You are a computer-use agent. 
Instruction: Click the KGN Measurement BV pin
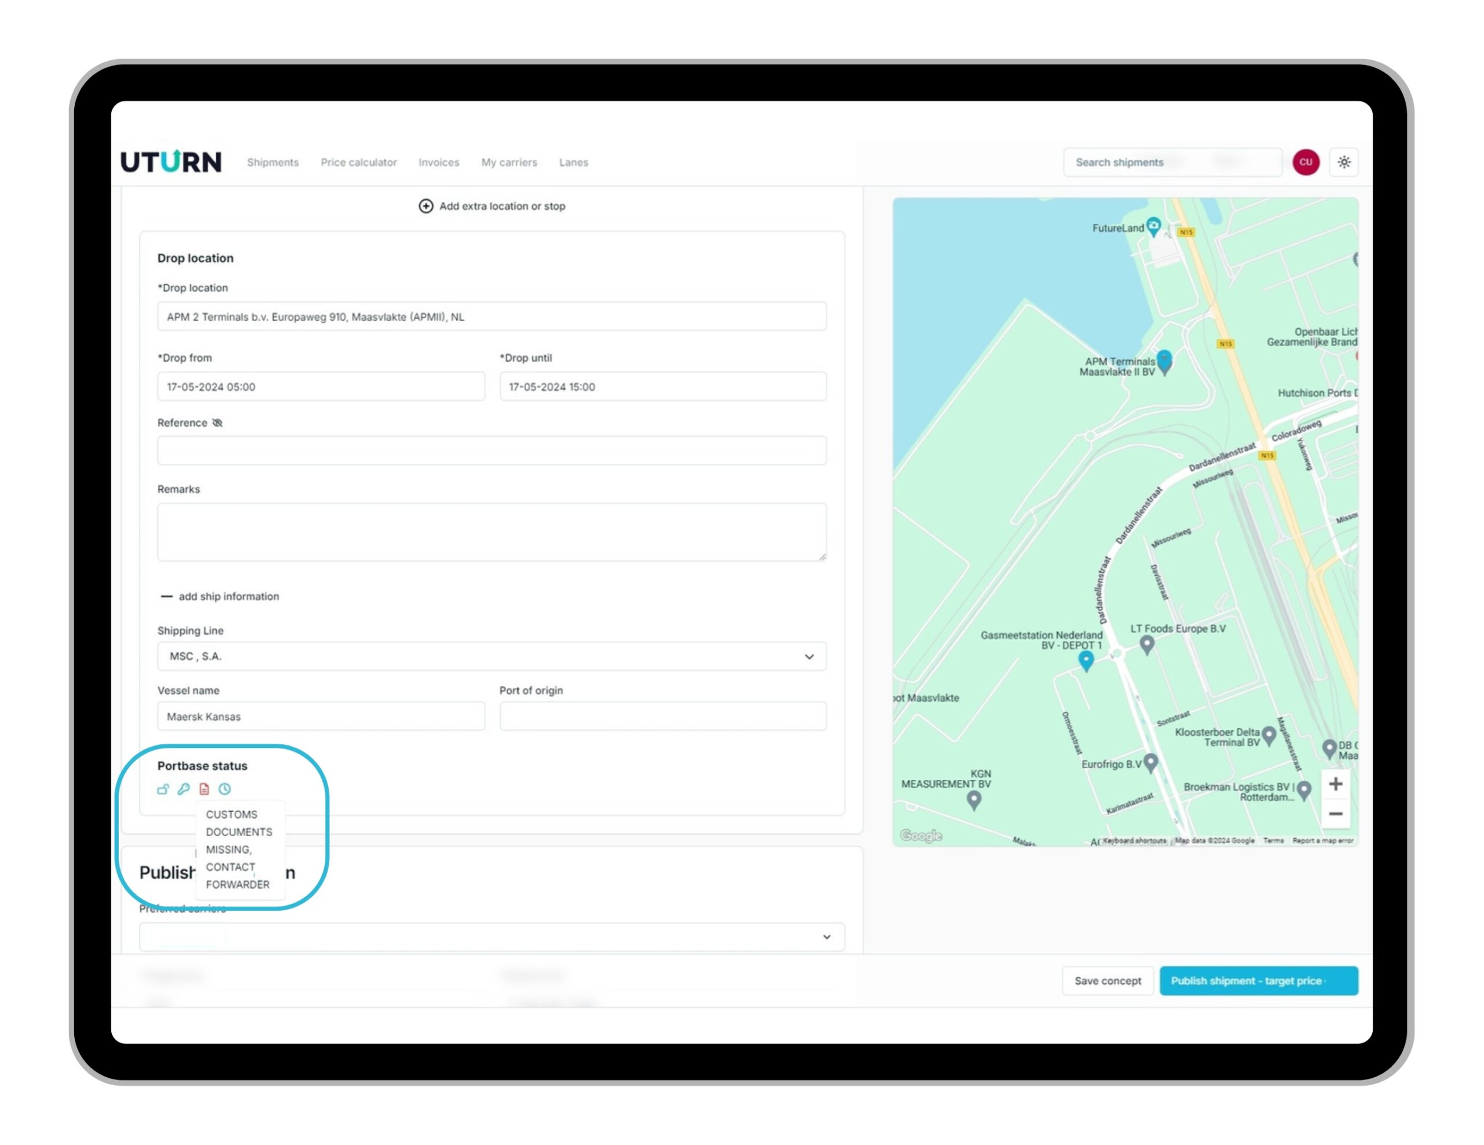973,801
